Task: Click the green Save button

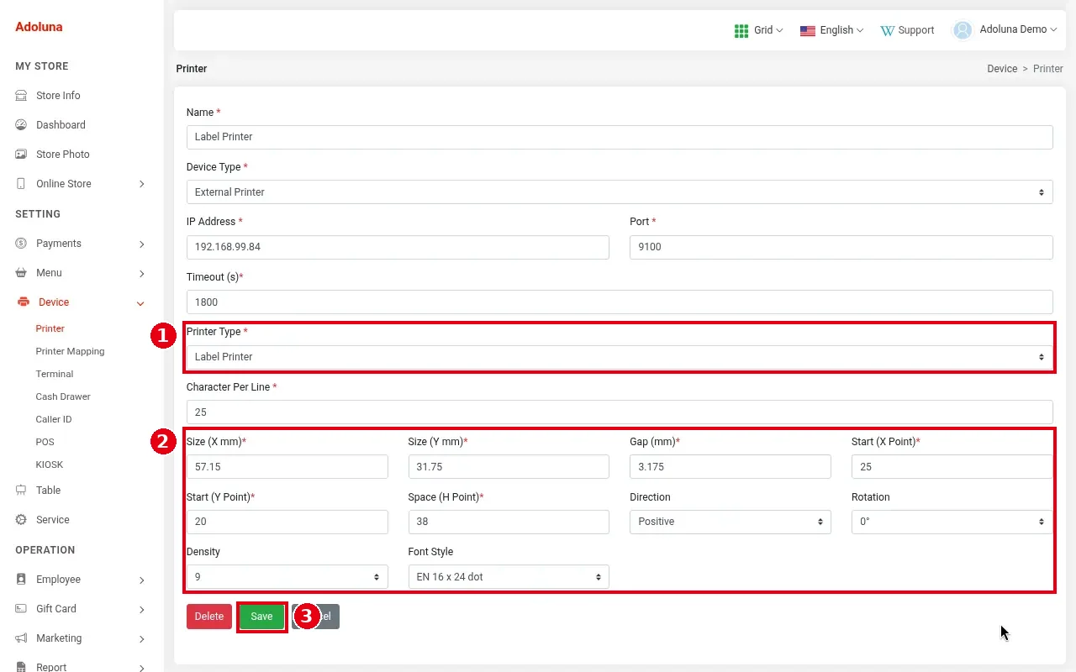Action: tap(261, 617)
